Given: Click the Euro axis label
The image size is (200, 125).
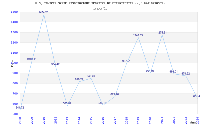Looking at the screenshot, I should (12, 63).
